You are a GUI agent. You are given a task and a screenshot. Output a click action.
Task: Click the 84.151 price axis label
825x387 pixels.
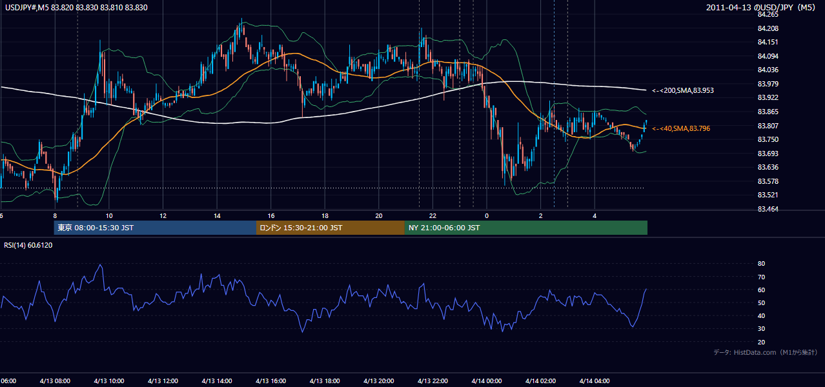point(768,42)
